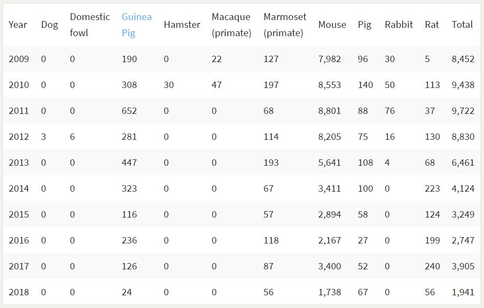
Task: Click the Rat column header
Action: 432,25
